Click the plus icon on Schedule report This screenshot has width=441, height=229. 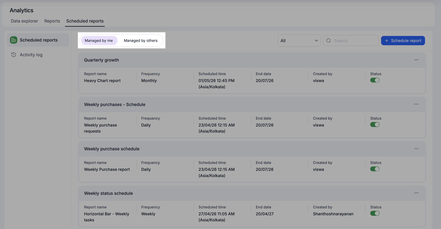coord(387,41)
